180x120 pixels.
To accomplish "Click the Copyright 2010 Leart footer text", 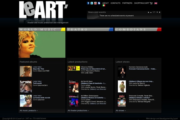I will point(24,118).
